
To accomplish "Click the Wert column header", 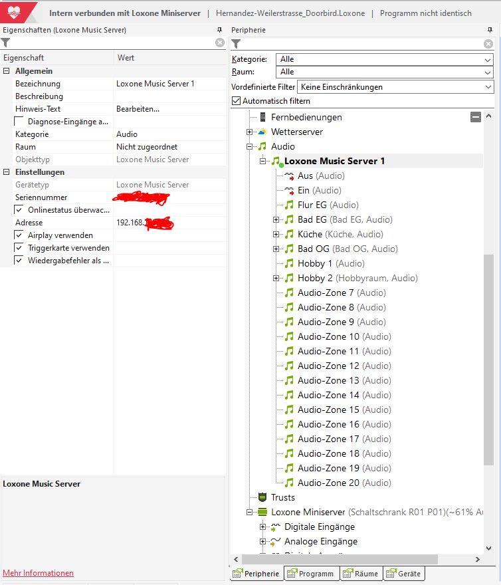I will [169, 57].
